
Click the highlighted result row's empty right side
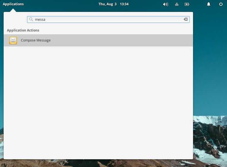(x=139, y=40)
